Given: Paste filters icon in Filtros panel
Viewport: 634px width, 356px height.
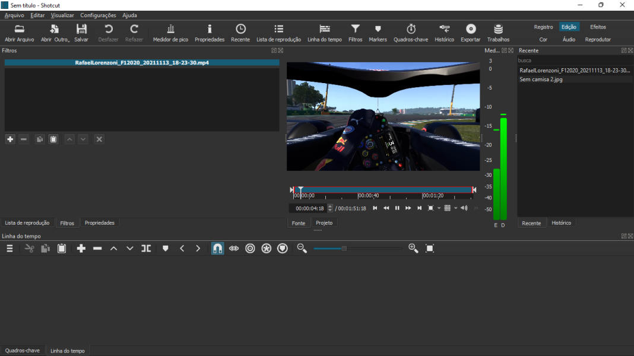Looking at the screenshot, I should 53,139.
